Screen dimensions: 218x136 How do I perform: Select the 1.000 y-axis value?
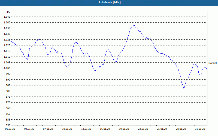tap(7, 68)
